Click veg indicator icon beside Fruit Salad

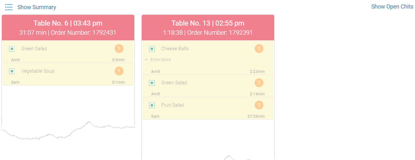click(152, 105)
